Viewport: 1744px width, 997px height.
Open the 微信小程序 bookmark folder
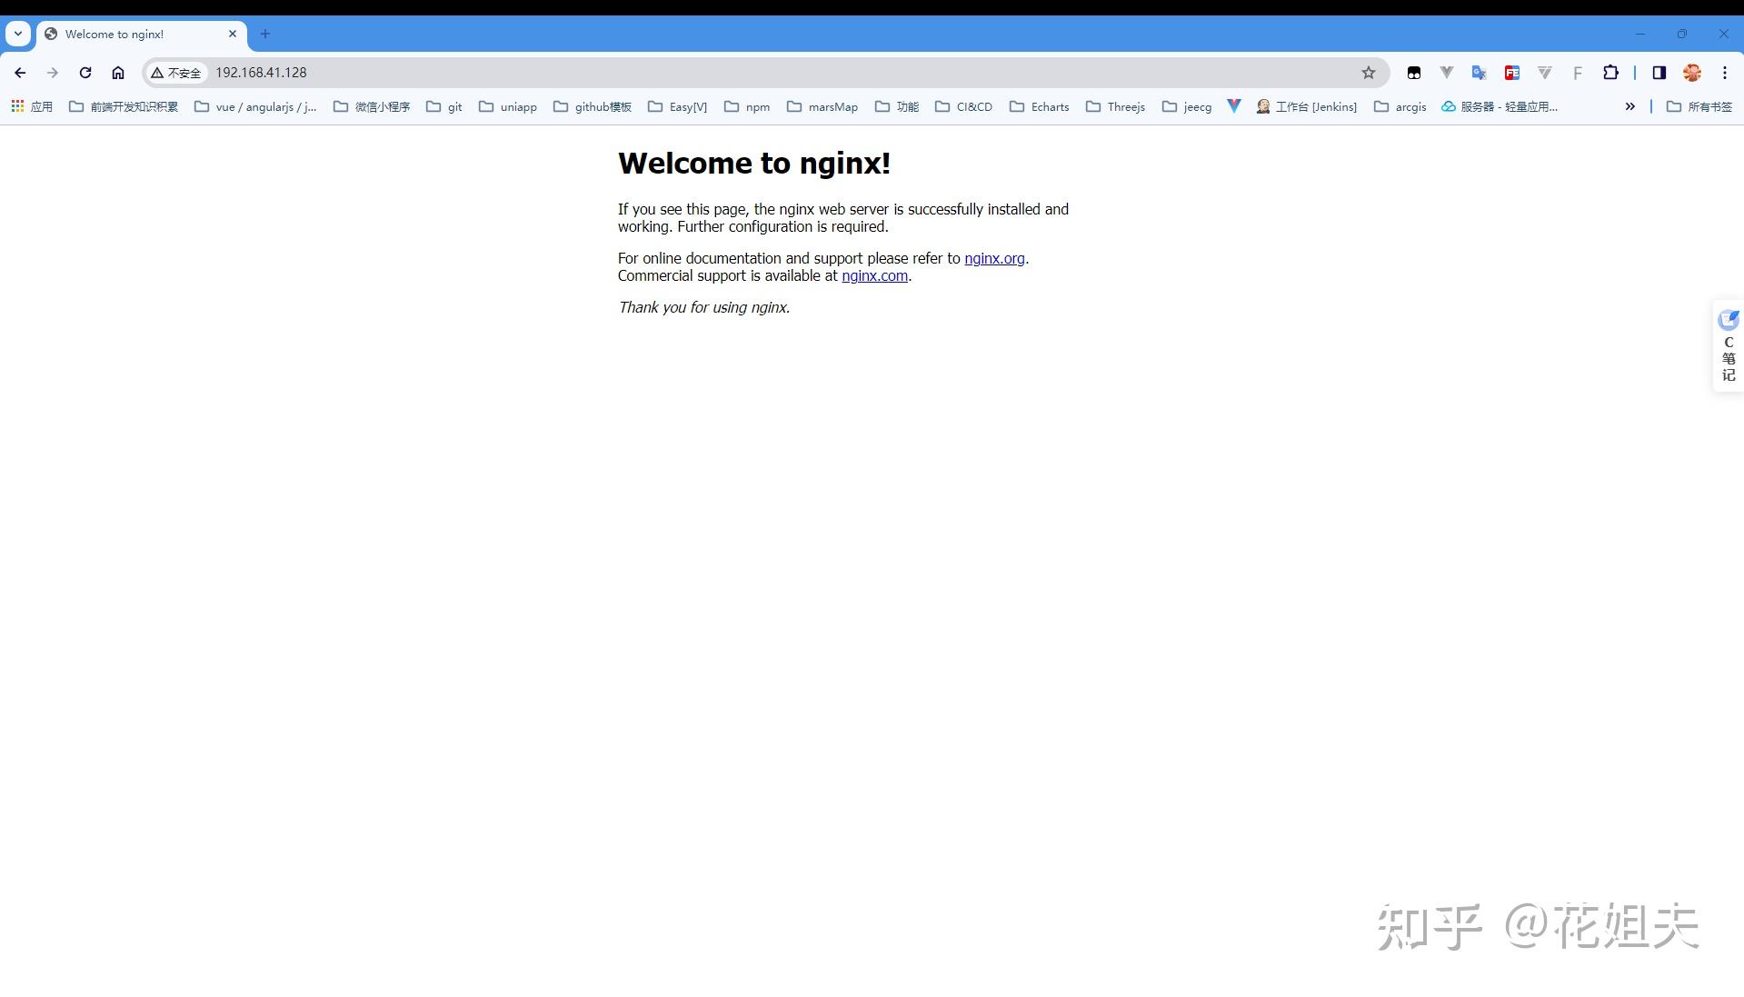pyautogui.click(x=372, y=106)
